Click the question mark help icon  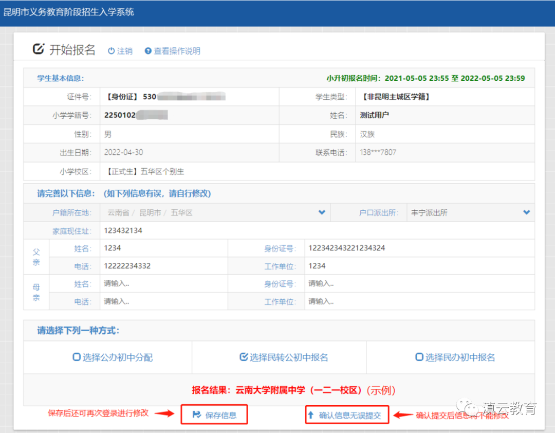pos(149,51)
